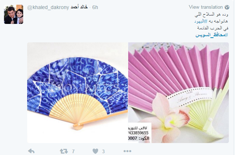
Task: Click the retweet count 7
Action: point(73,151)
